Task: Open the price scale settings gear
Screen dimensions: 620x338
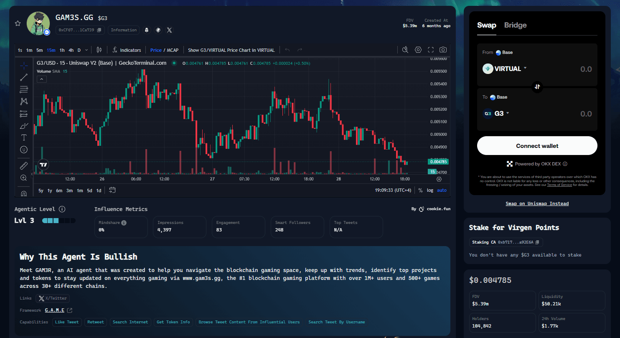Action: click(x=439, y=179)
